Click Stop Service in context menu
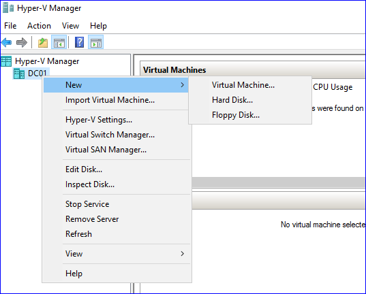The image size is (366, 294). [x=117, y=204]
